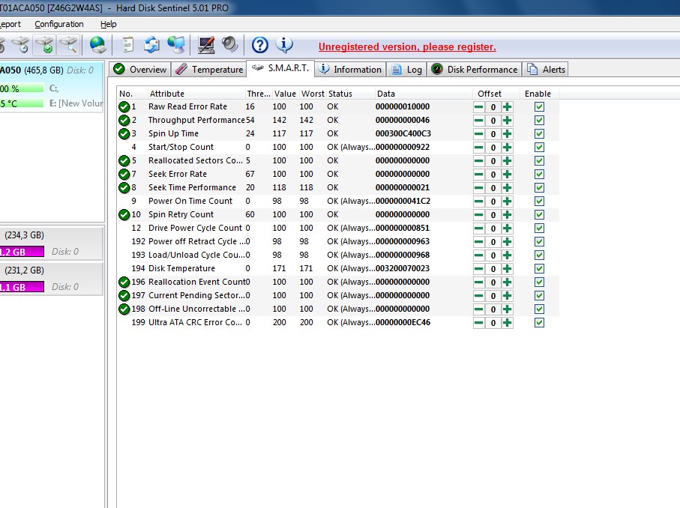Click green status check of Seek Time Performance

click(x=124, y=187)
